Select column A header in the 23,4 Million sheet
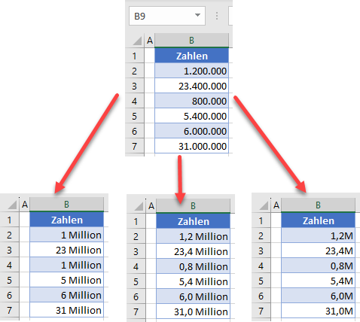 point(151,206)
